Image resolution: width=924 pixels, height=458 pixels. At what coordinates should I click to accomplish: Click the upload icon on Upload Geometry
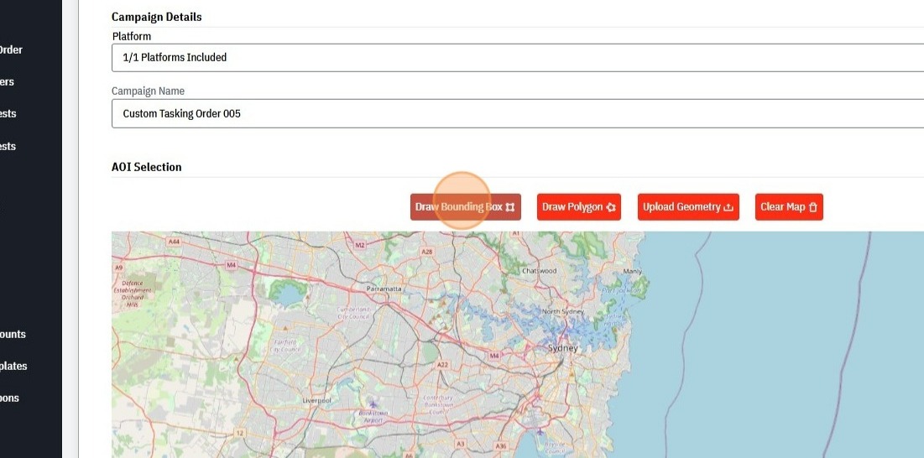728,208
